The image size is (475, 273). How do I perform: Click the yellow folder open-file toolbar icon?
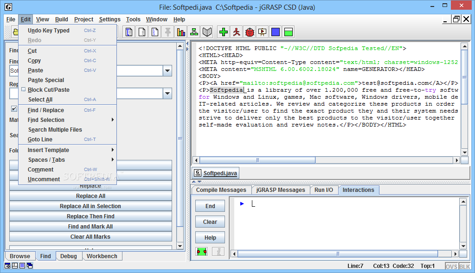point(15,32)
